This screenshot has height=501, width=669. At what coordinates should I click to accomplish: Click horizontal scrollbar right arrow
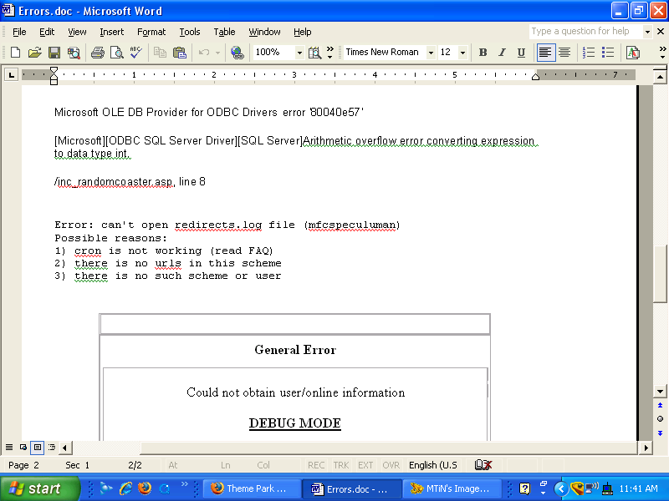click(x=646, y=448)
